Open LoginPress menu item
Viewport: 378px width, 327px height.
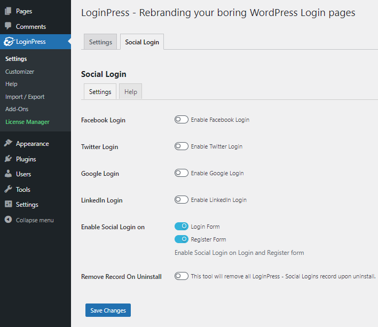[x=35, y=42]
